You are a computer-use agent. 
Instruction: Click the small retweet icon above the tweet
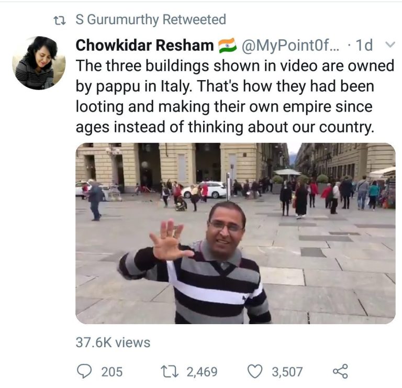point(61,20)
